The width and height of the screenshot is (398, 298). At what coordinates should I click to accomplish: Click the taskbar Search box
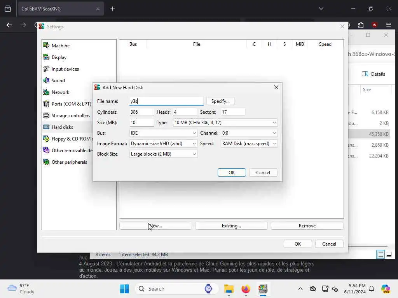tap(176, 289)
